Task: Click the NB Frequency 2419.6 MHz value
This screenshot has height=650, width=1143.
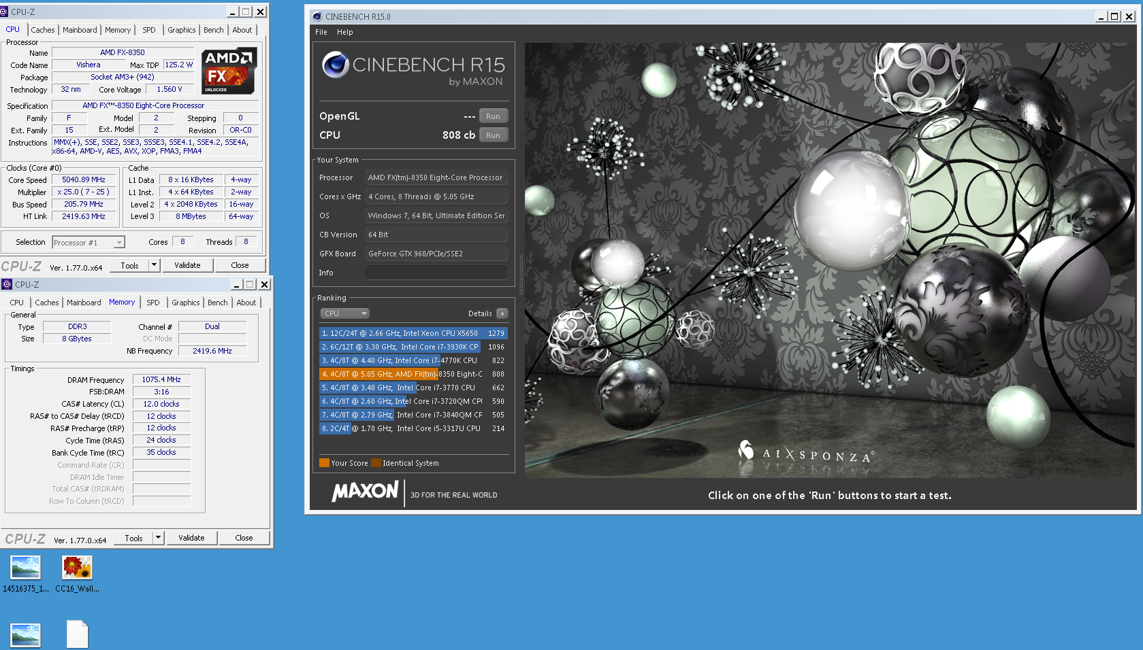Action: (212, 351)
